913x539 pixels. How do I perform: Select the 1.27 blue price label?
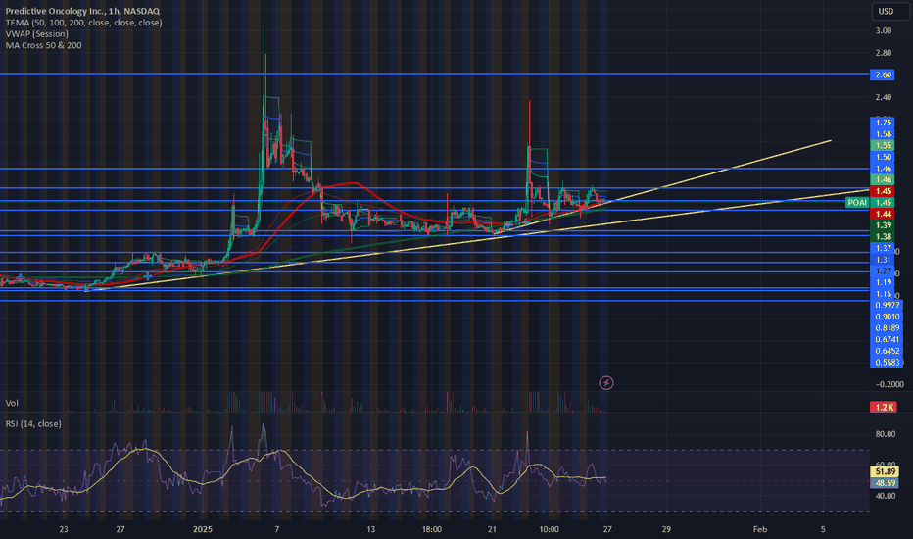tap(884, 270)
